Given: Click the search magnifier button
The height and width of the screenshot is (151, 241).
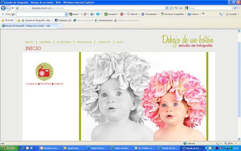Looking at the screenshot, I should pyautogui.click(x=235, y=8).
